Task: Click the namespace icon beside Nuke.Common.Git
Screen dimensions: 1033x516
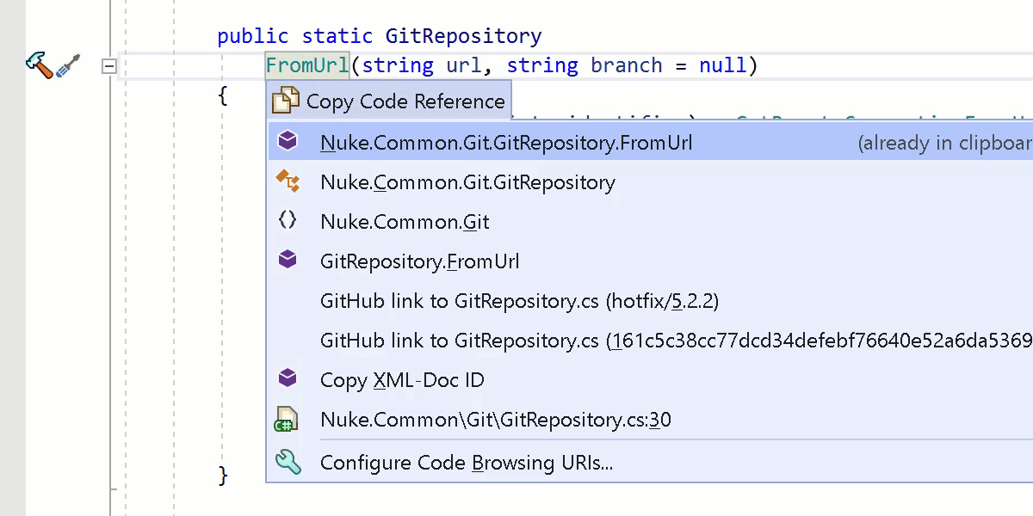Action: 288,219
